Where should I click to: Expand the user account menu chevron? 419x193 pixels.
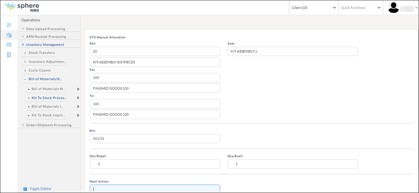[416, 8]
